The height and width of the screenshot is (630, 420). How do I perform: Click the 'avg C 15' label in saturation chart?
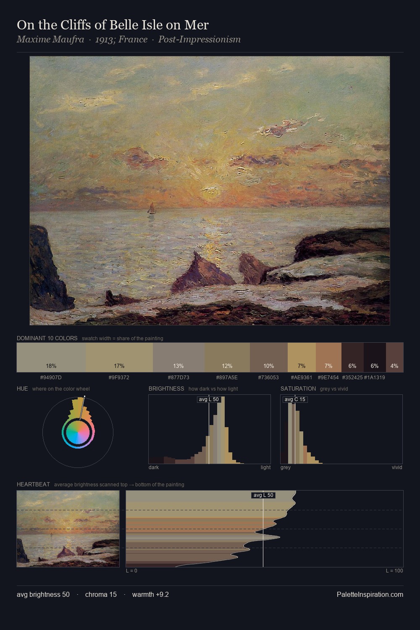coord(295,399)
